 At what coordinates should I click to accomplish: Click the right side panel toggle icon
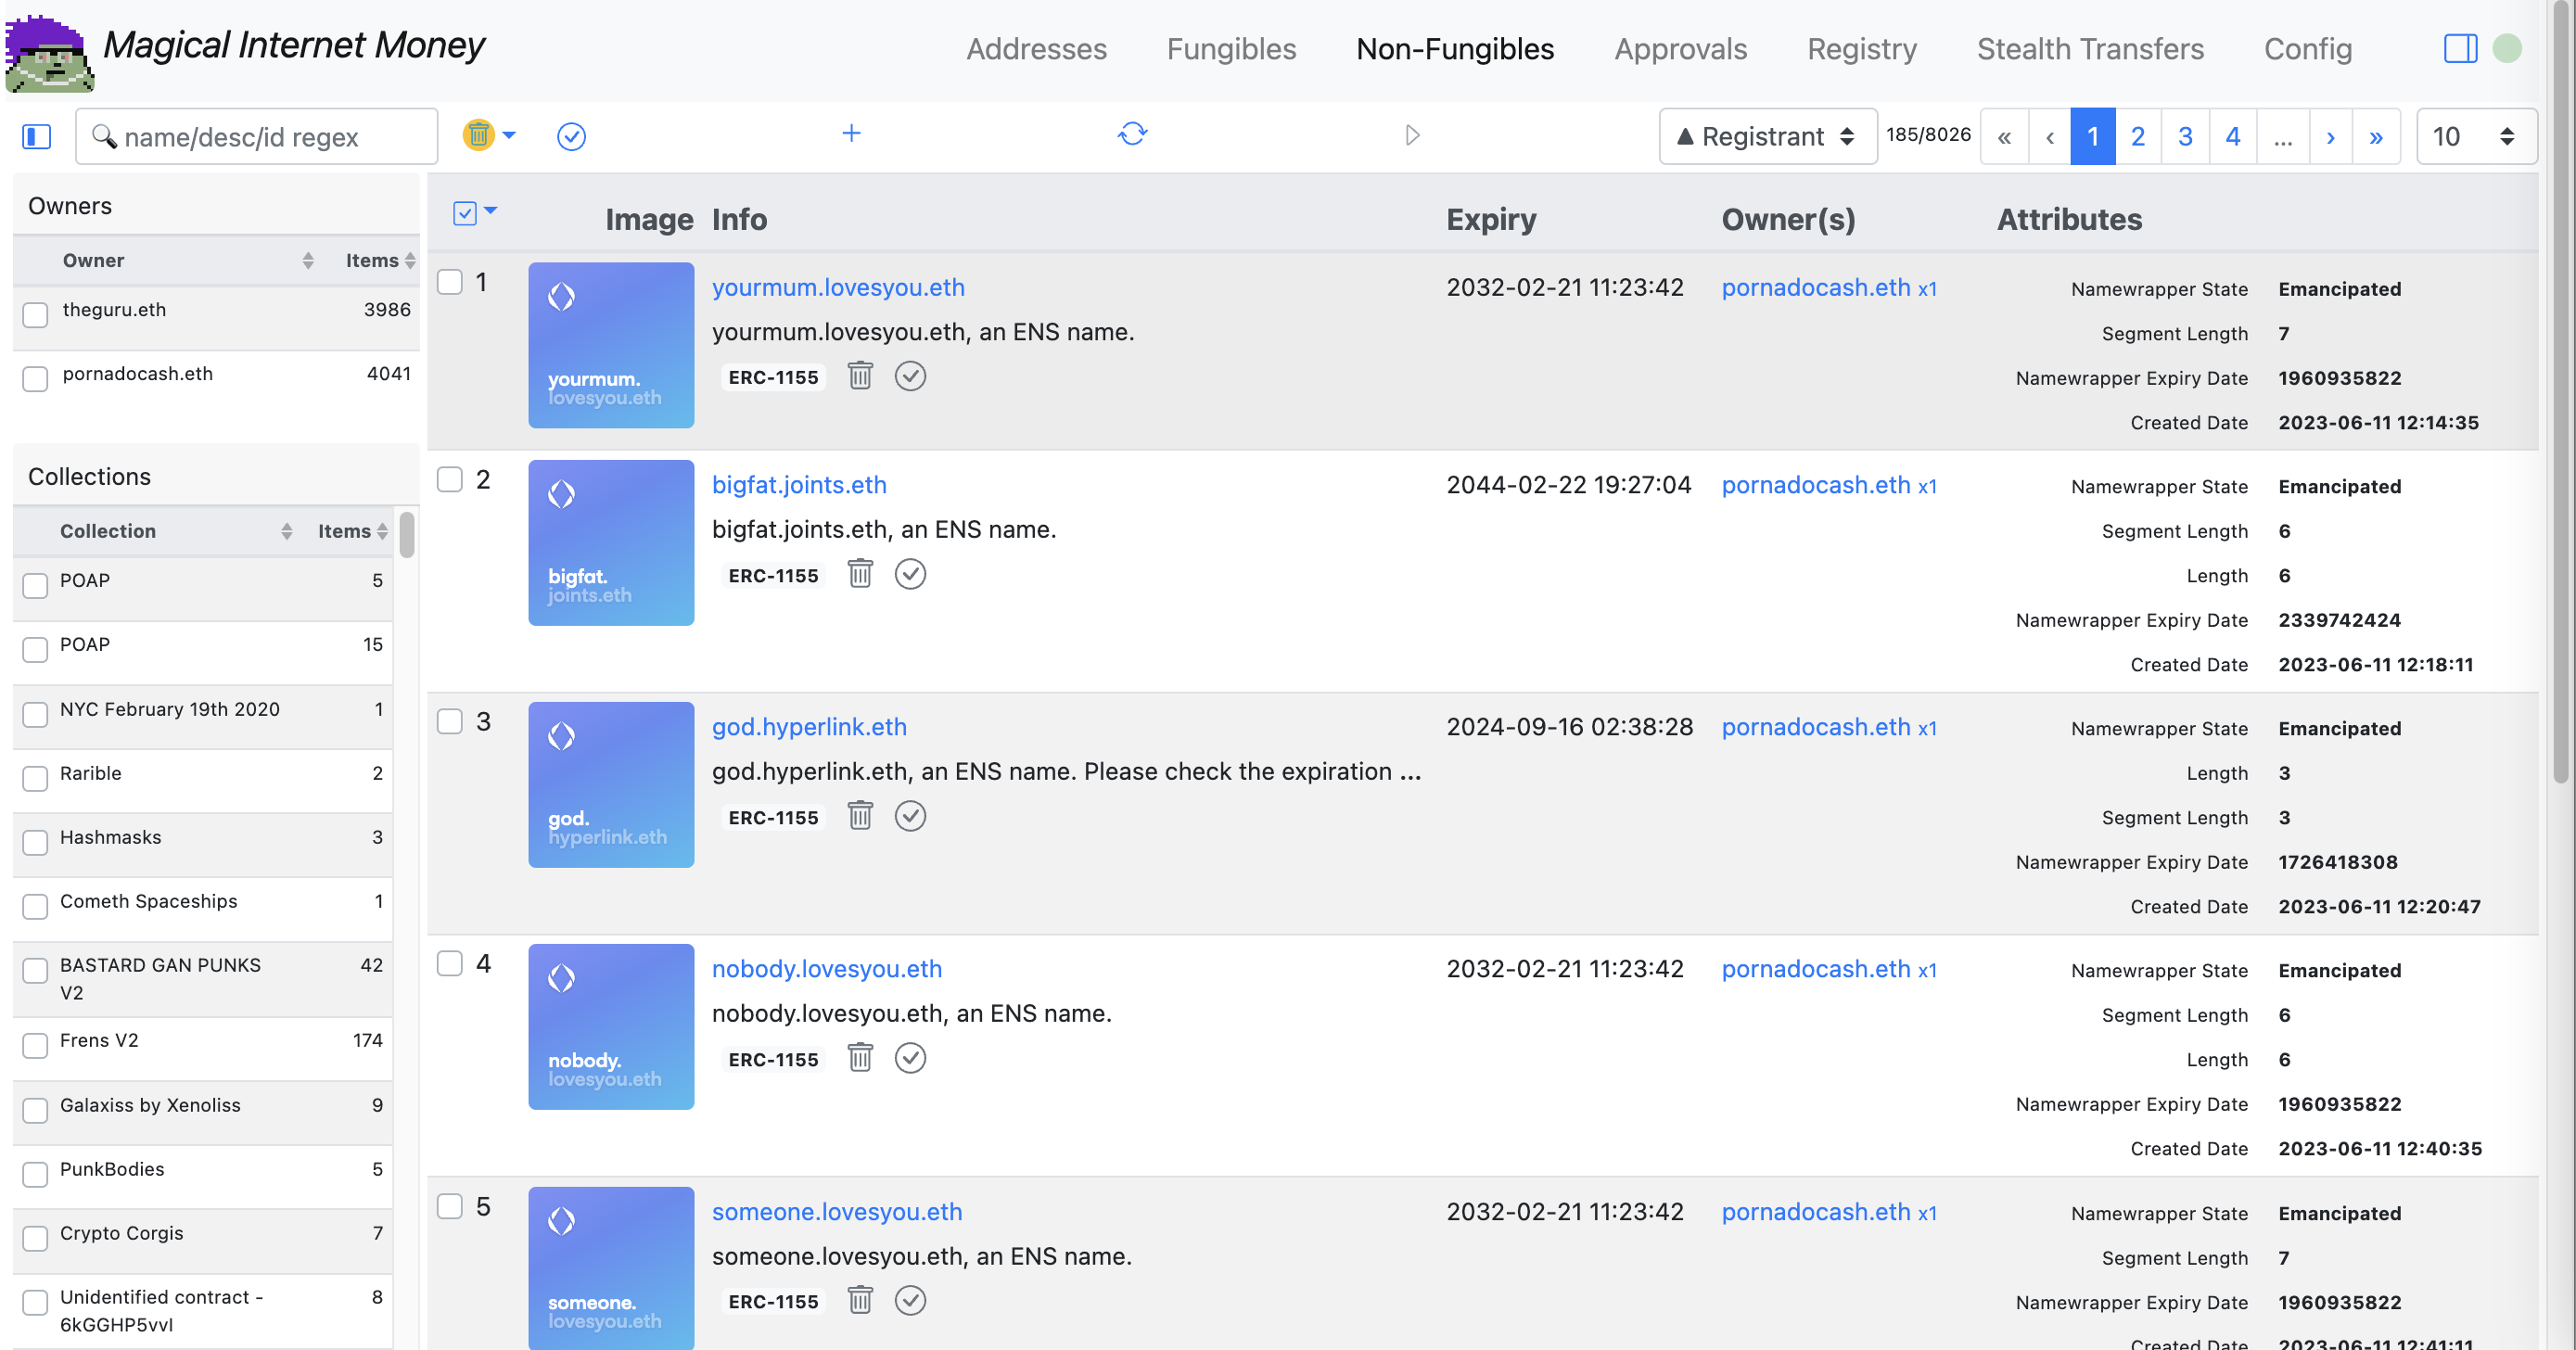(x=2459, y=48)
